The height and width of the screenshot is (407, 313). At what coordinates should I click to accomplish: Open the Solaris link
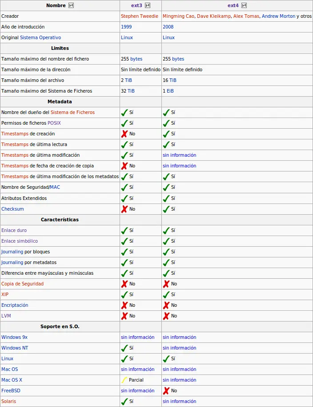tap(8, 401)
